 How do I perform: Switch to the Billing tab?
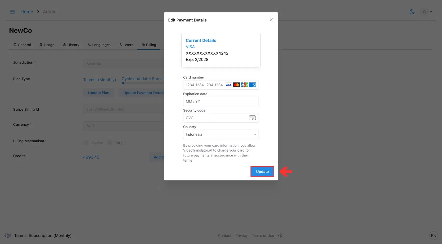point(149,45)
